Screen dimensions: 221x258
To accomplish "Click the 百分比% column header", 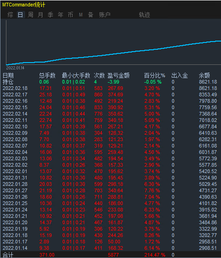I will click(154, 75).
